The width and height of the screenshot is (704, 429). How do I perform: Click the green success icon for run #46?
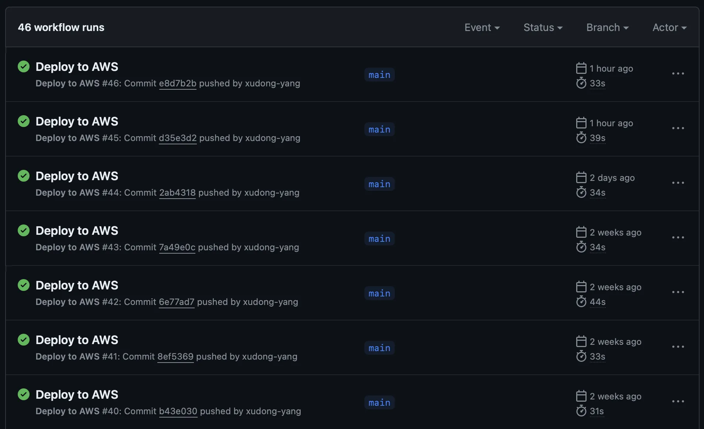tap(23, 66)
